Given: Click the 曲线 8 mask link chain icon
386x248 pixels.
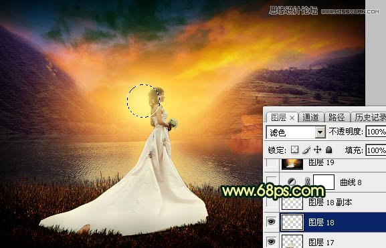Looking at the screenshot, I should point(308,182).
